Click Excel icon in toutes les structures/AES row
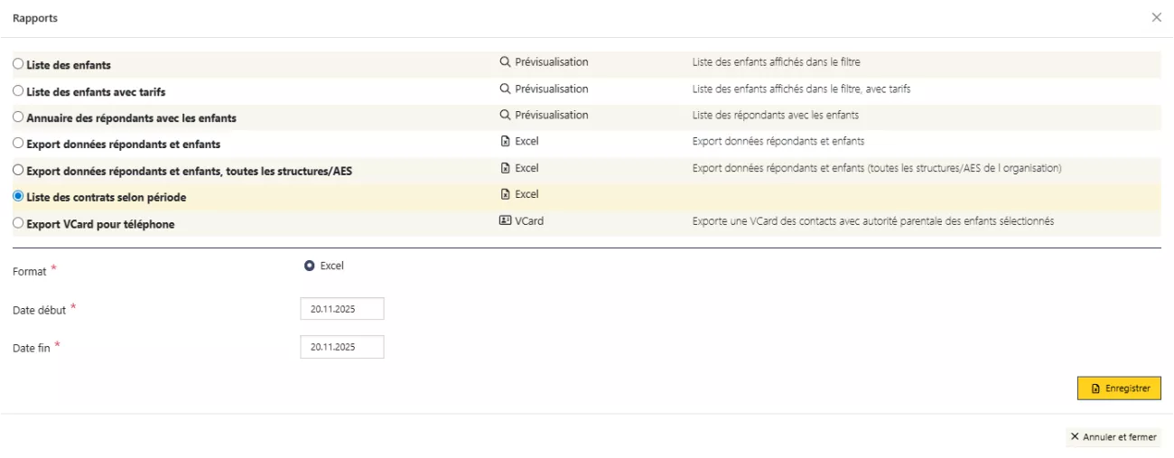 (506, 168)
